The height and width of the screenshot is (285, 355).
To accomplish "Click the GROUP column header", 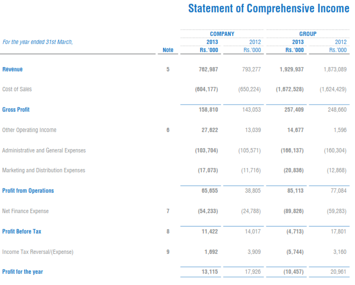I will tap(308, 34).
